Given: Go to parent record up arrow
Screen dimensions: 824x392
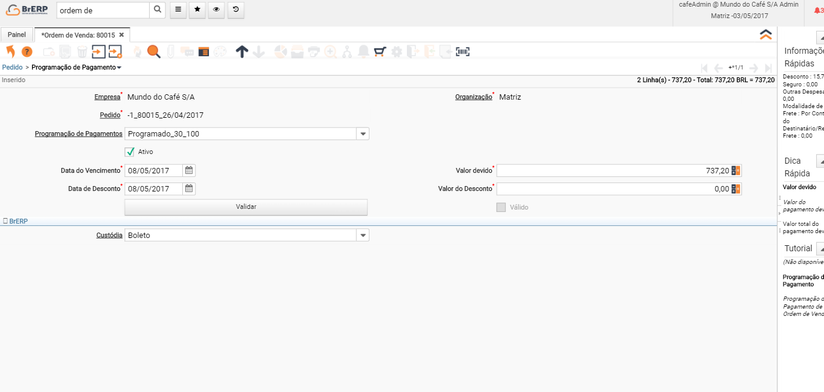Looking at the screenshot, I should coord(241,52).
